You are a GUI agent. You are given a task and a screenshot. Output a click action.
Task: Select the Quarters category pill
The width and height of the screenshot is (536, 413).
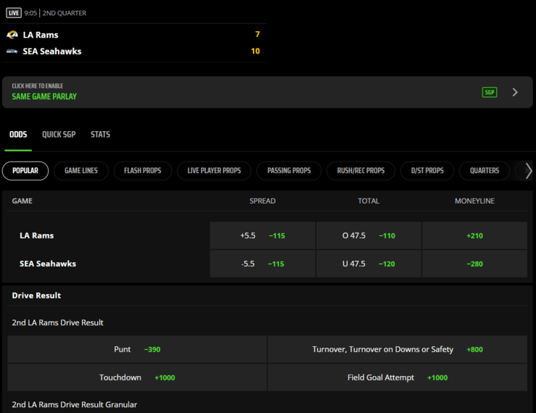(485, 170)
